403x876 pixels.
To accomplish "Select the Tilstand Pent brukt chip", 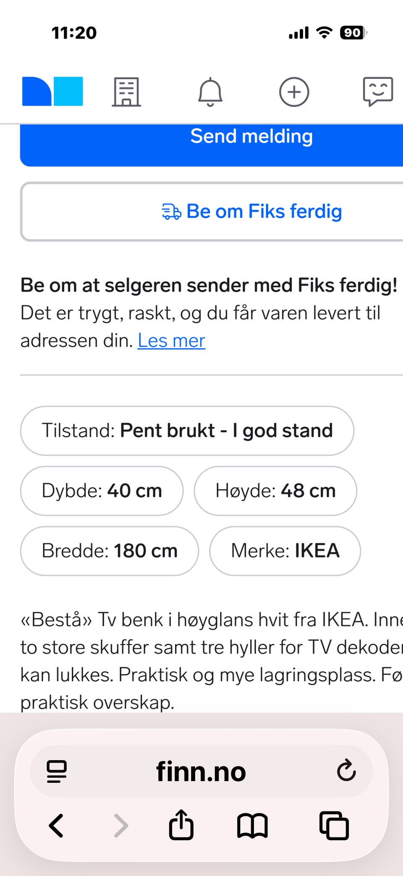I will pos(187,431).
